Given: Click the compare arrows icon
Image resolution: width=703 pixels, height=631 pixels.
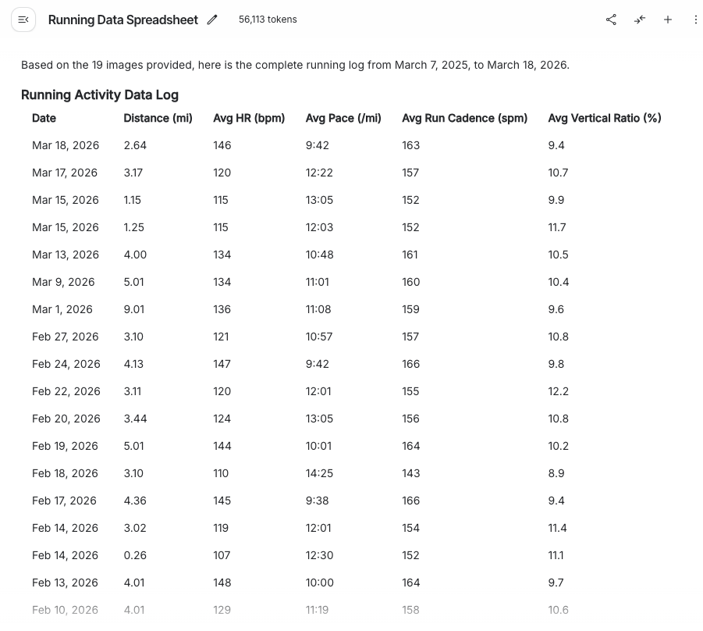Looking at the screenshot, I should tap(640, 20).
